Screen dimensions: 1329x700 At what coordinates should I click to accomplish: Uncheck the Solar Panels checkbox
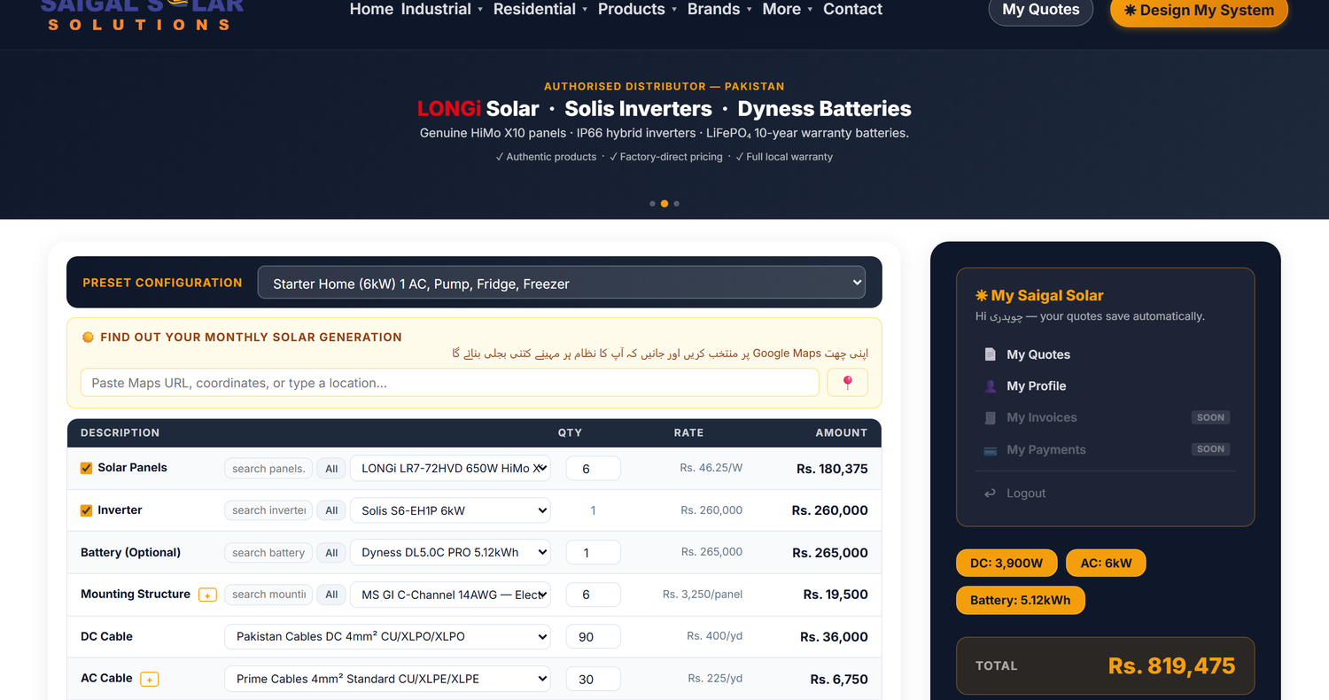pos(87,468)
